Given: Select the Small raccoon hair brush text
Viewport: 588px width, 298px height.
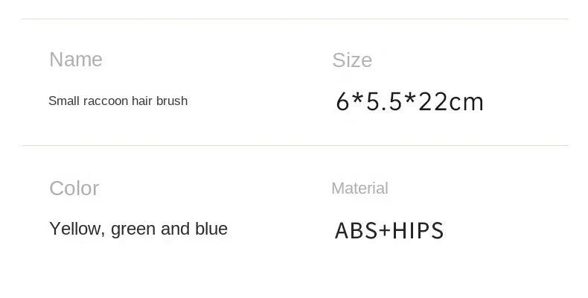Looking at the screenshot, I should (x=118, y=101).
